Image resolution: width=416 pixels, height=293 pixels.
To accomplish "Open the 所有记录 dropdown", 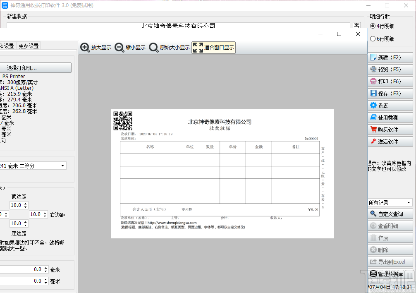I will coord(390,203).
